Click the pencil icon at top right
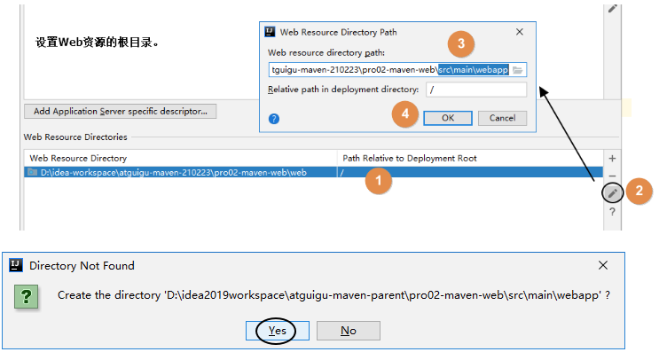Viewport: 659px width, 352px height. (x=612, y=8)
